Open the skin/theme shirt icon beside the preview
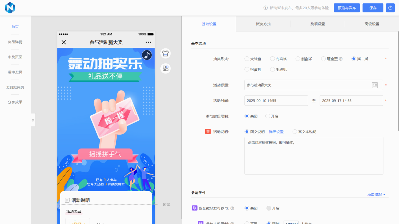The image size is (399, 224). click(165, 53)
